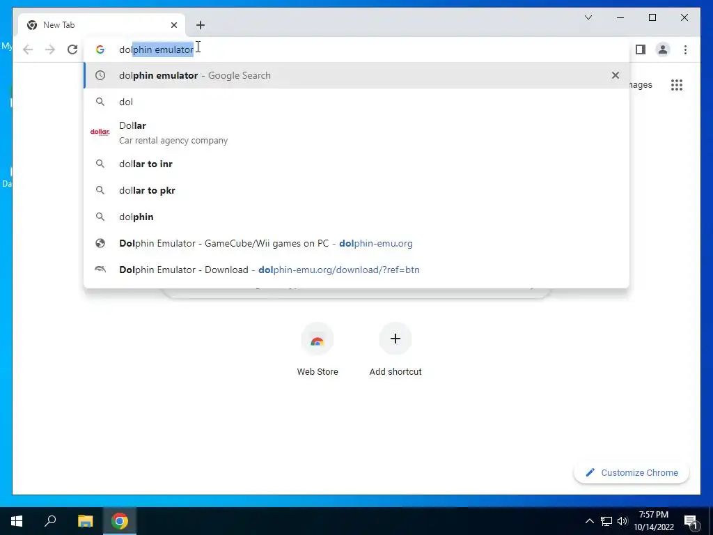Toggle the Chrome side panel icon
This screenshot has height=535, width=713.
(641, 49)
